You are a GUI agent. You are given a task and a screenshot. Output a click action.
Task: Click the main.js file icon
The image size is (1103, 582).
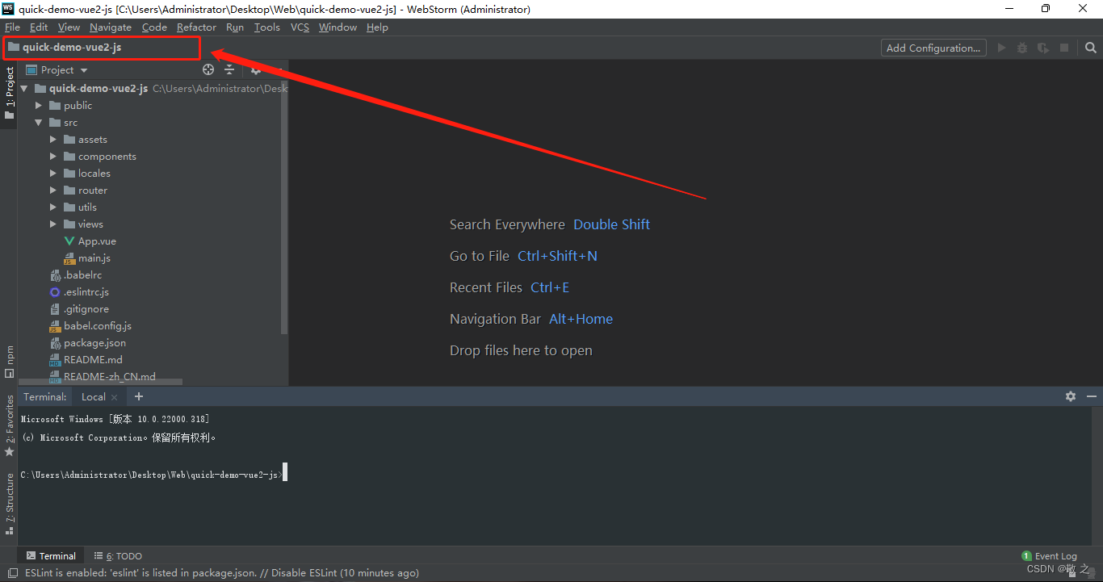69,258
